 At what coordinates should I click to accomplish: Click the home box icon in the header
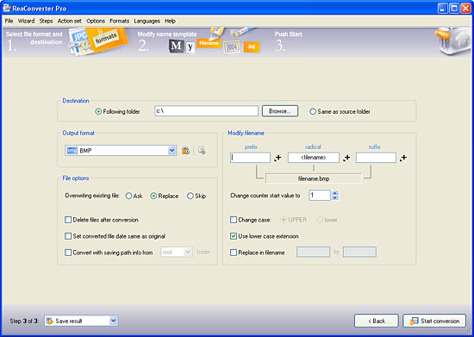[x=452, y=41]
